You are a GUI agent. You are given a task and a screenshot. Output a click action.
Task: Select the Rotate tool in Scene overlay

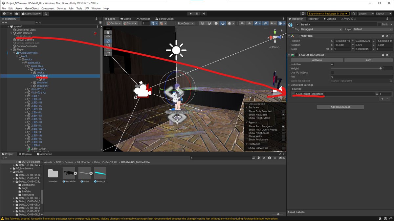(x=108, y=41)
